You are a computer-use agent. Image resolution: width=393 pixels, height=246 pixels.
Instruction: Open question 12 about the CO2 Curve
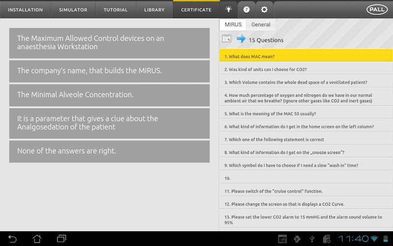pyautogui.click(x=306, y=204)
